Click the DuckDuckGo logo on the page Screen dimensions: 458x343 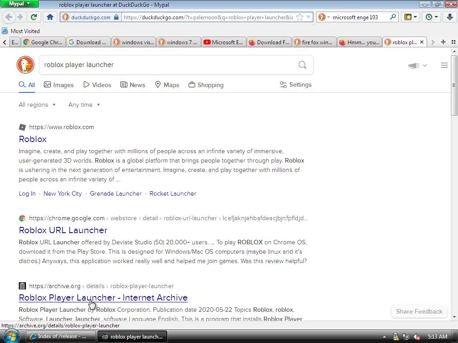25,64
